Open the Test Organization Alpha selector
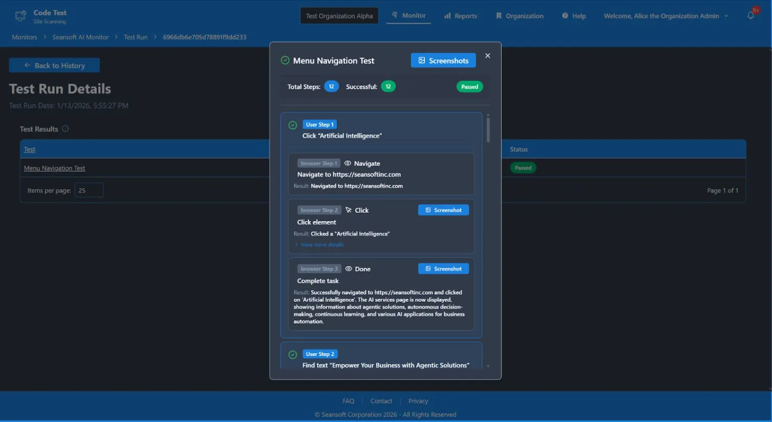The width and height of the screenshot is (772, 422). coord(339,16)
